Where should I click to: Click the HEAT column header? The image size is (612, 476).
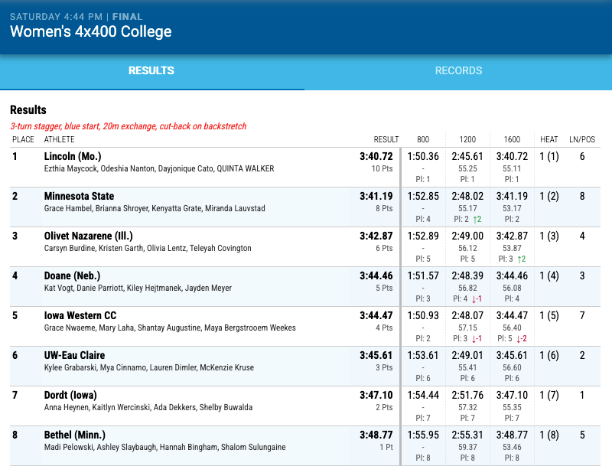[549, 139]
